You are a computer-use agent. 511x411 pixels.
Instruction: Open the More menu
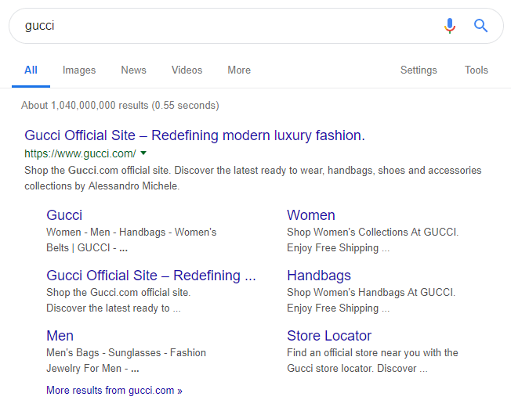(x=239, y=70)
